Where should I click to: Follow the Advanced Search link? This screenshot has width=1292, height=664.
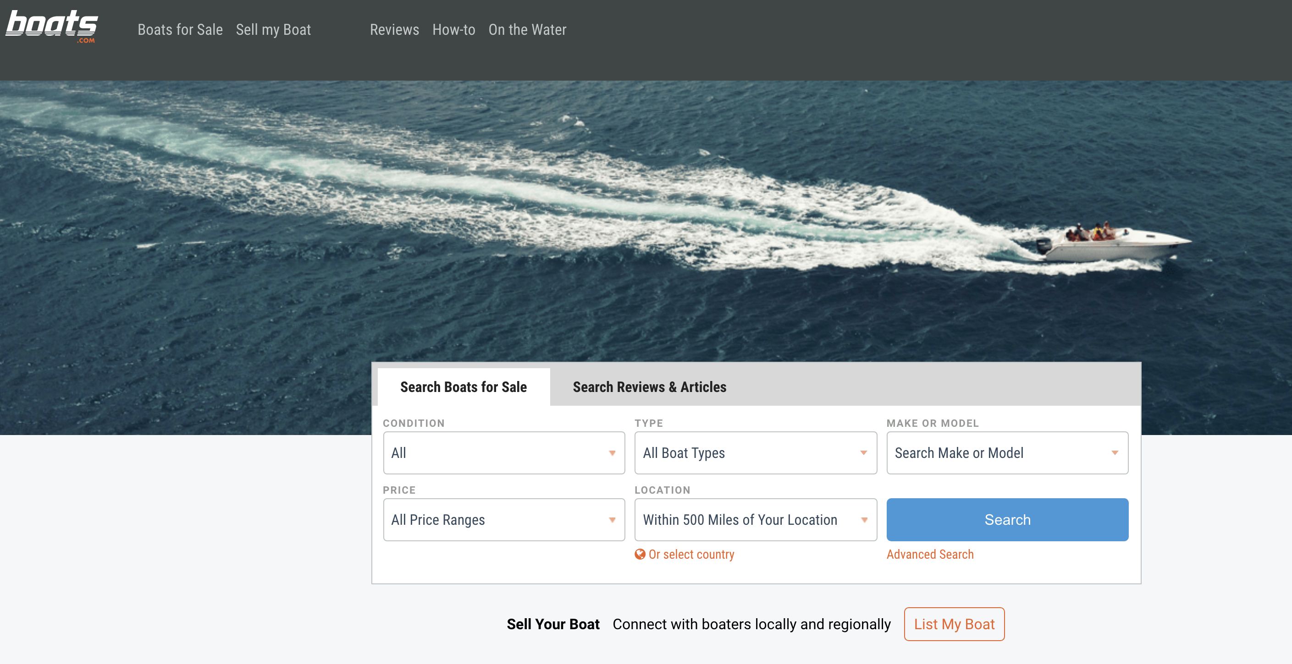click(x=930, y=554)
